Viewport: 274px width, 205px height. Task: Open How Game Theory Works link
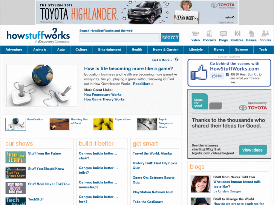pyautogui.click(x=104, y=99)
